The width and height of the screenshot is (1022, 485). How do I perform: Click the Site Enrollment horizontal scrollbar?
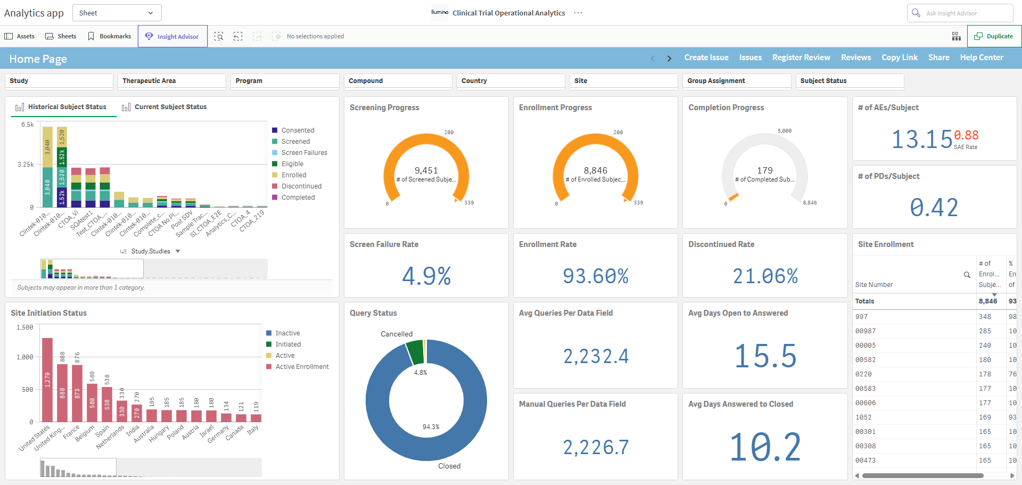923,475
